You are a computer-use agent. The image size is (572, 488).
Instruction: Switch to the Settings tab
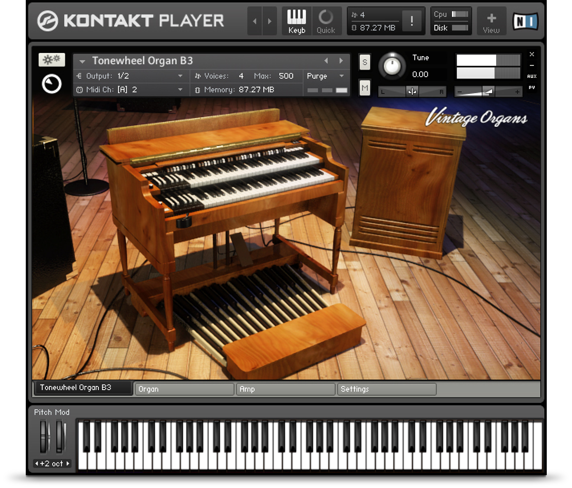click(x=386, y=389)
